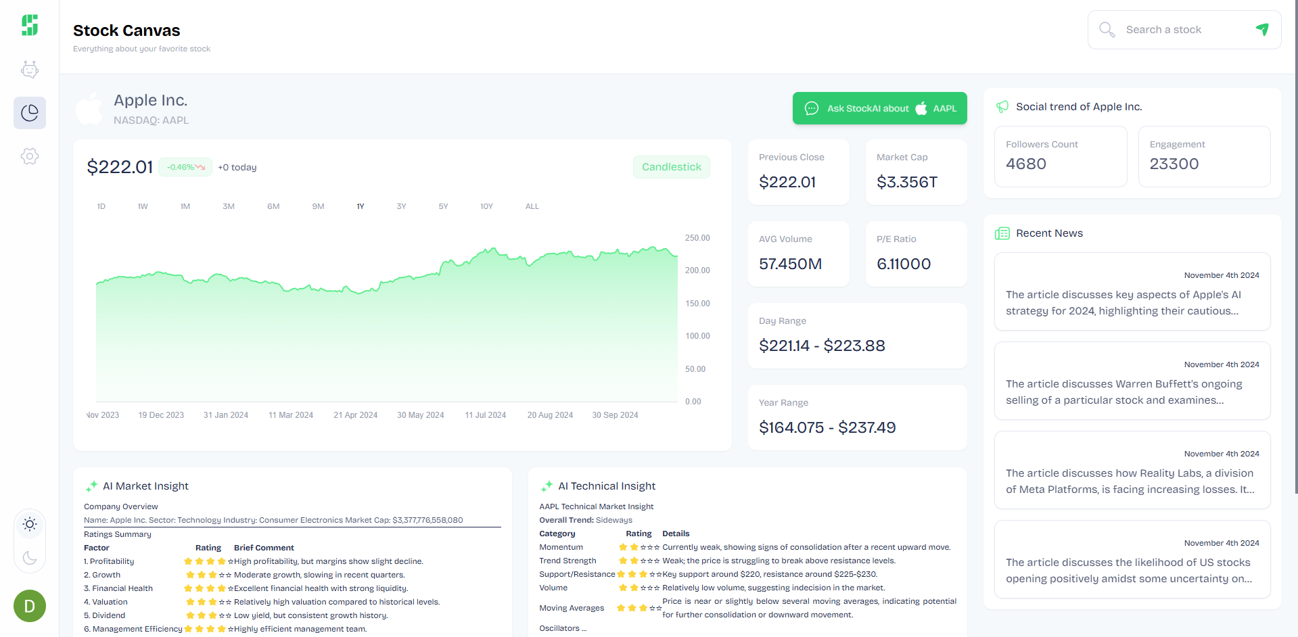The width and height of the screenshot is (1298, 637).
Task: Click the search magnifier icon
Action: pos(1107,30)
